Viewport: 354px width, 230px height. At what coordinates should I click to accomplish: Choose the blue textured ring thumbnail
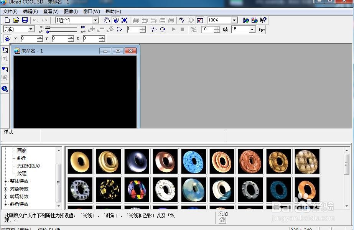194,161
